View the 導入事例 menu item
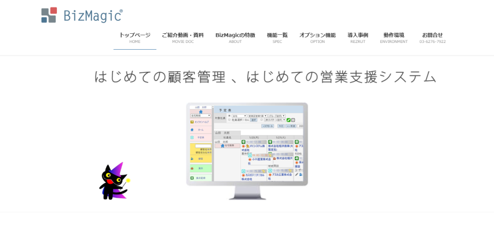The height and width of the screenshot is (233, 494). click(358, 38)
